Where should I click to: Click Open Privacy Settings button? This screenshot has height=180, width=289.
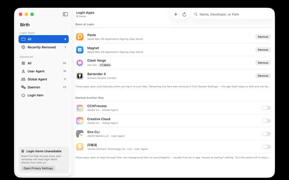(x=38, y=168)
